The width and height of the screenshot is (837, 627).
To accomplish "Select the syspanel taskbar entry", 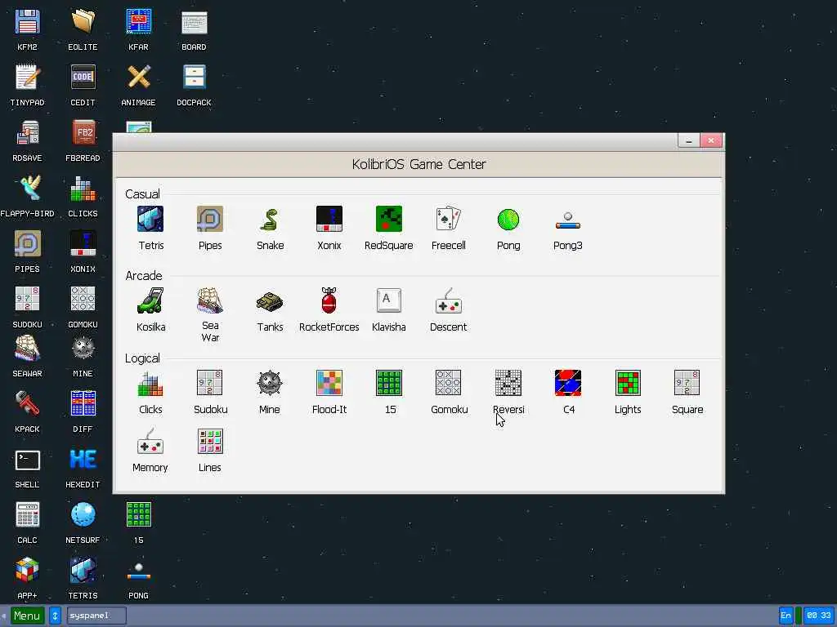I will coord(96,616).
